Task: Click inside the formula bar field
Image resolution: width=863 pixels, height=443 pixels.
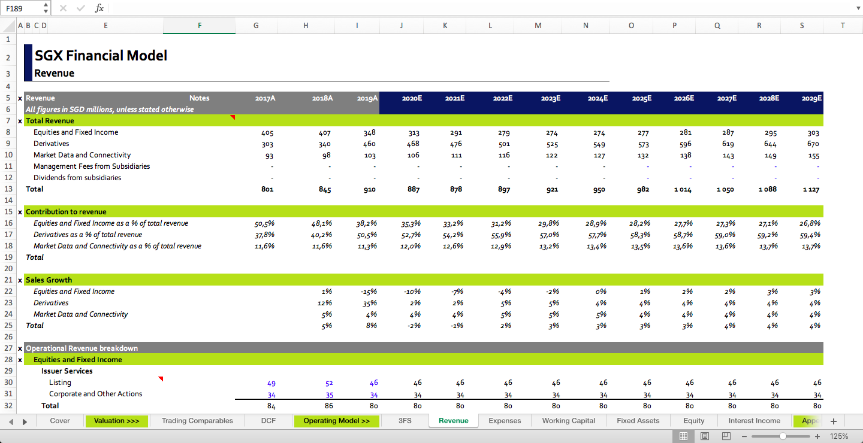Action: [479, 8]
